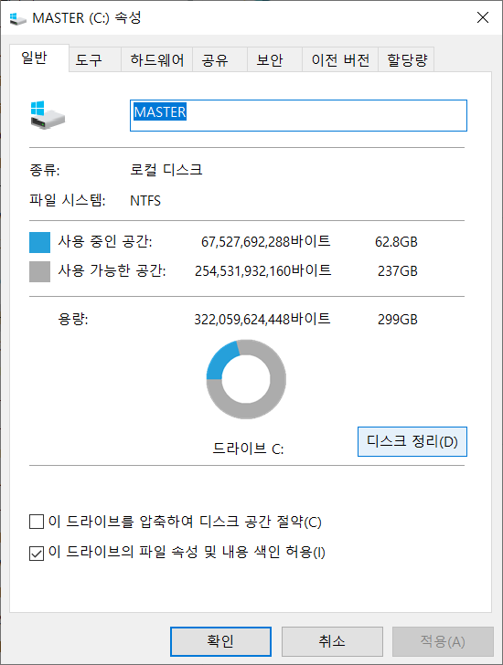Image resolution: width=503 pixels, height=665 pixels.
Task: Click the gray free space color swatch
Action: tap(40, 271)
